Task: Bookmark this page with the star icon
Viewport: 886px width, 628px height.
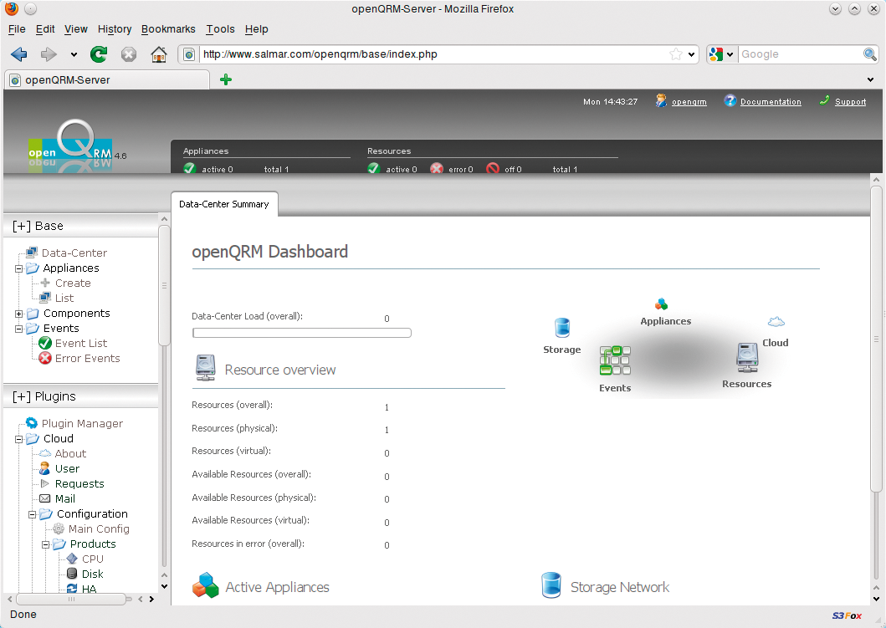Action: (x=676, y=54)
